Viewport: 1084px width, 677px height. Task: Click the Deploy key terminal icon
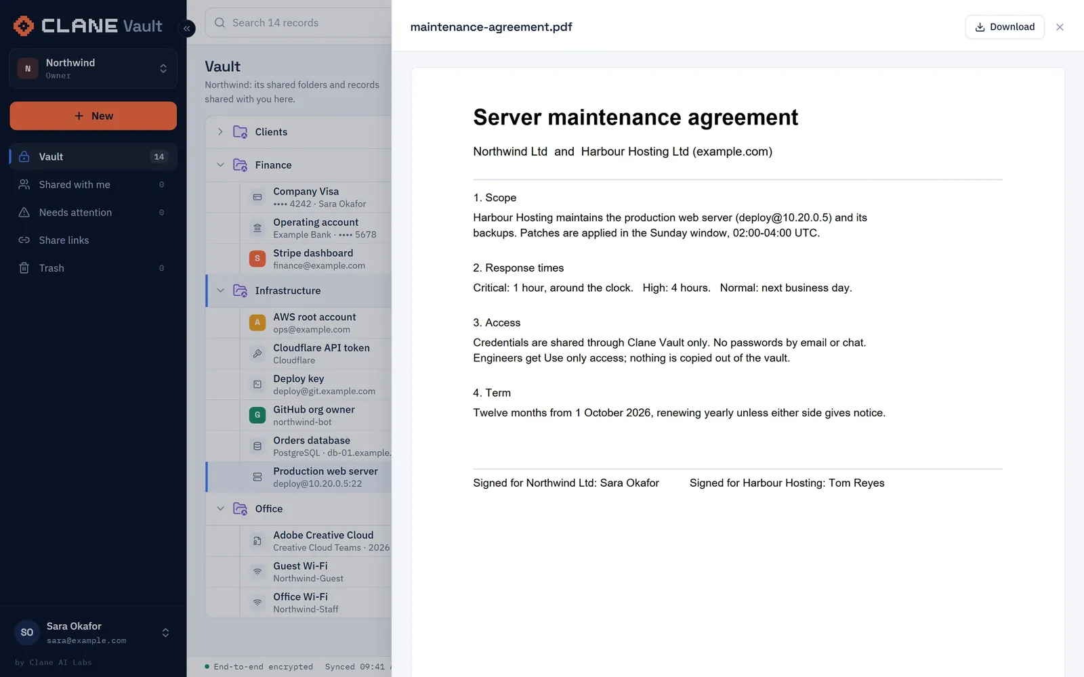click(x=257, y=385)
